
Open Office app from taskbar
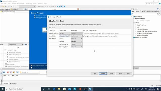[x=80, y=89]
